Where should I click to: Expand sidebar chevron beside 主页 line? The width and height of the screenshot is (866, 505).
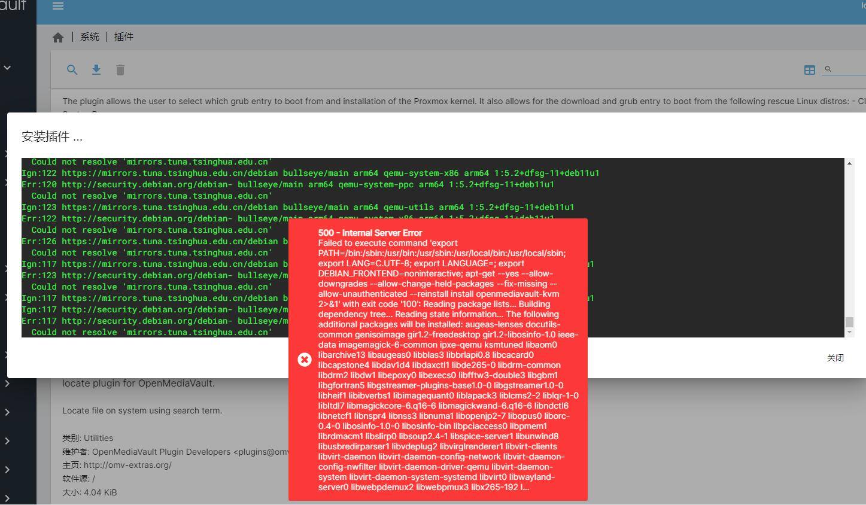pyautogui.click(x=7, y=470)
